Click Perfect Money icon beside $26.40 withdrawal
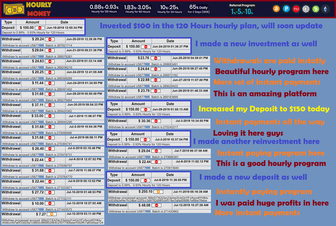The image size is (336, 226). point(50,149)
